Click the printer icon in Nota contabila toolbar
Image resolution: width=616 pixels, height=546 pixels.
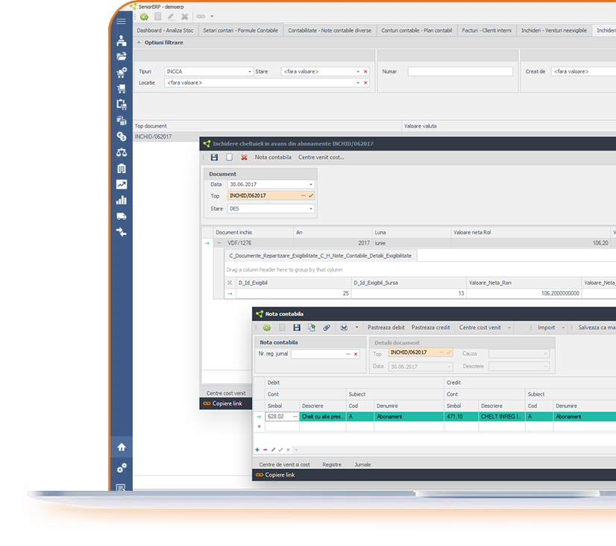[344, 327]
